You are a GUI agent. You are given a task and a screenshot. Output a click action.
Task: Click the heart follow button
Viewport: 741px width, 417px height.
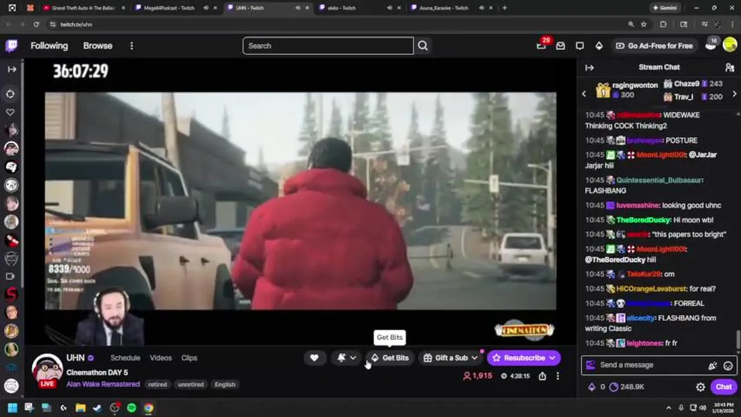point(314,358)
